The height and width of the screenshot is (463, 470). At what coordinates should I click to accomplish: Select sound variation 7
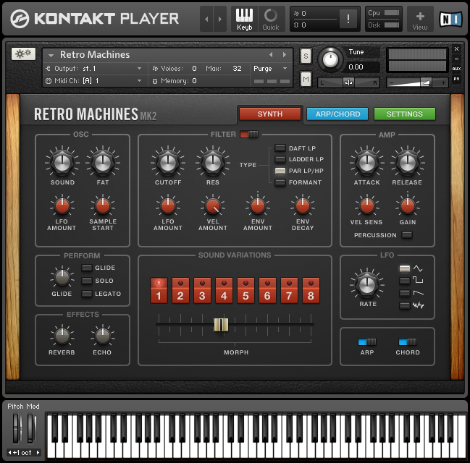(x=289, y=291)
